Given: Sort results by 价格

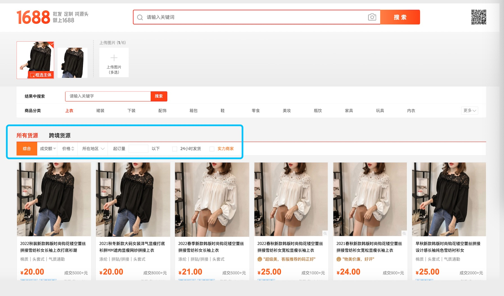Looking at the screenshot, I should (68, 149).
